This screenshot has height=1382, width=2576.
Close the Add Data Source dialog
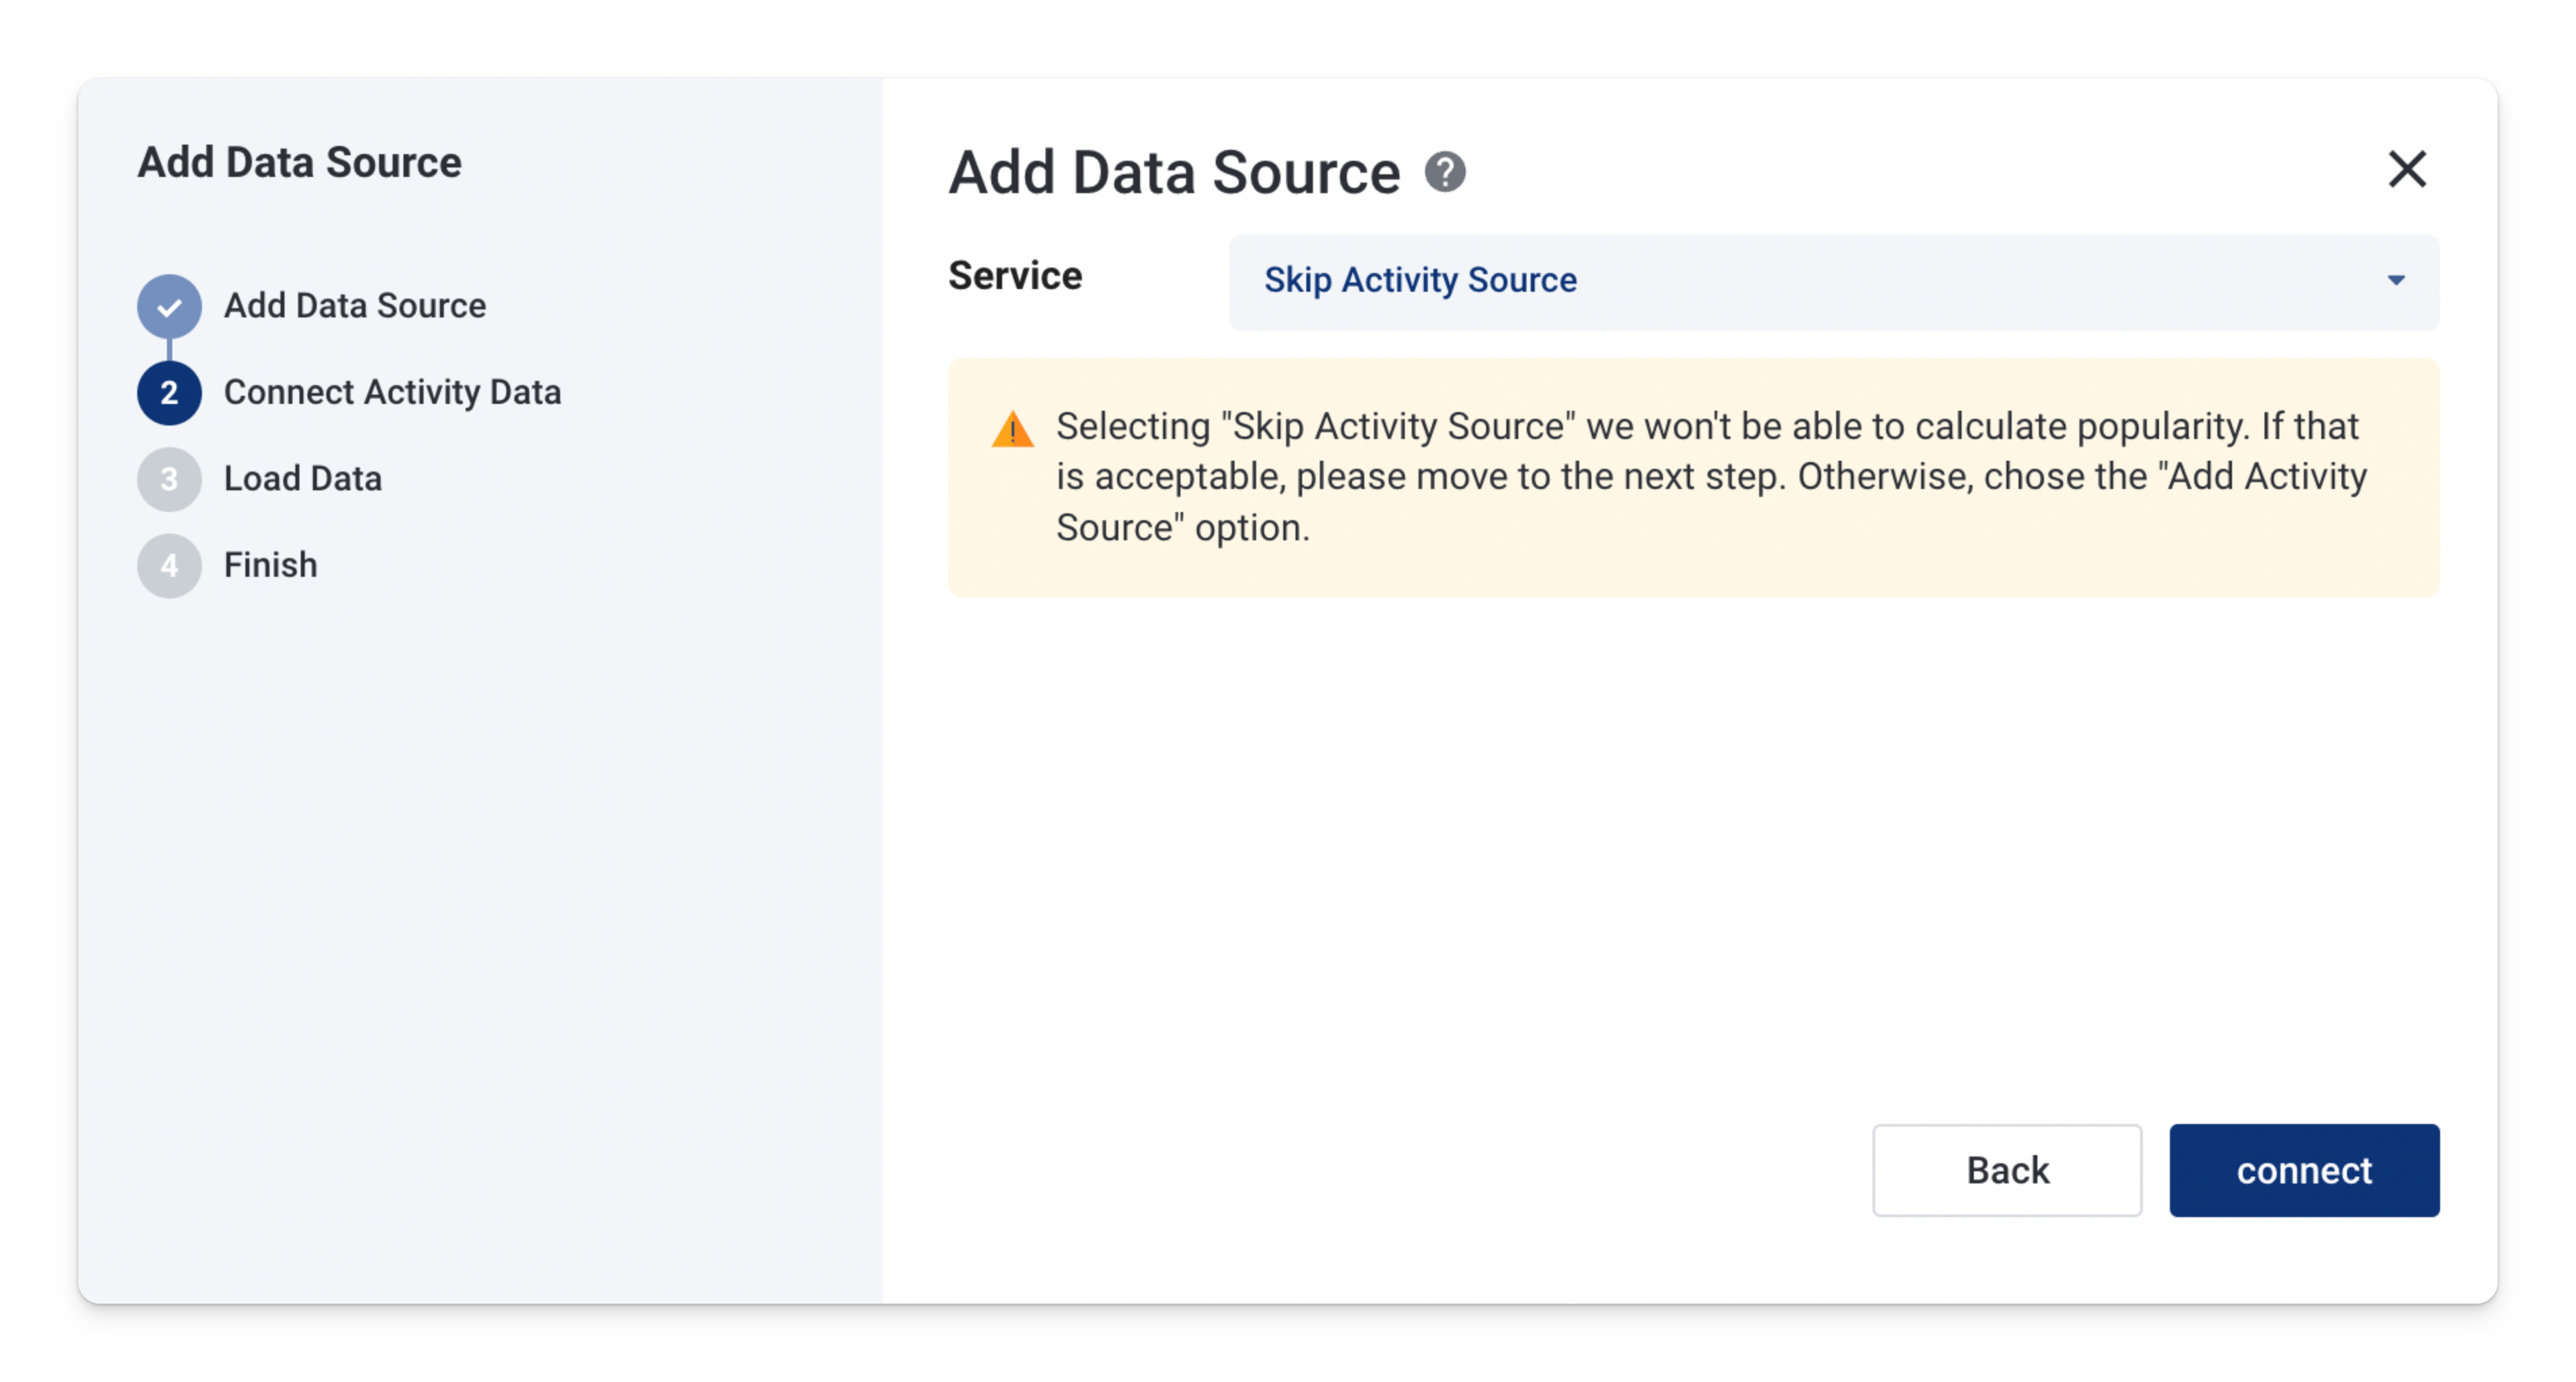(2407, 169)
